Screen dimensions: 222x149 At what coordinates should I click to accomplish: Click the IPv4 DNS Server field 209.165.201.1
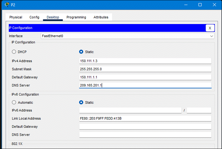pyautogui.click(x=145, y=85)
